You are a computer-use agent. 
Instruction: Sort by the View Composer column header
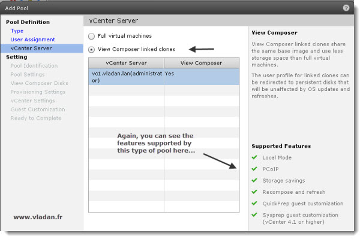tap(201, 62)
